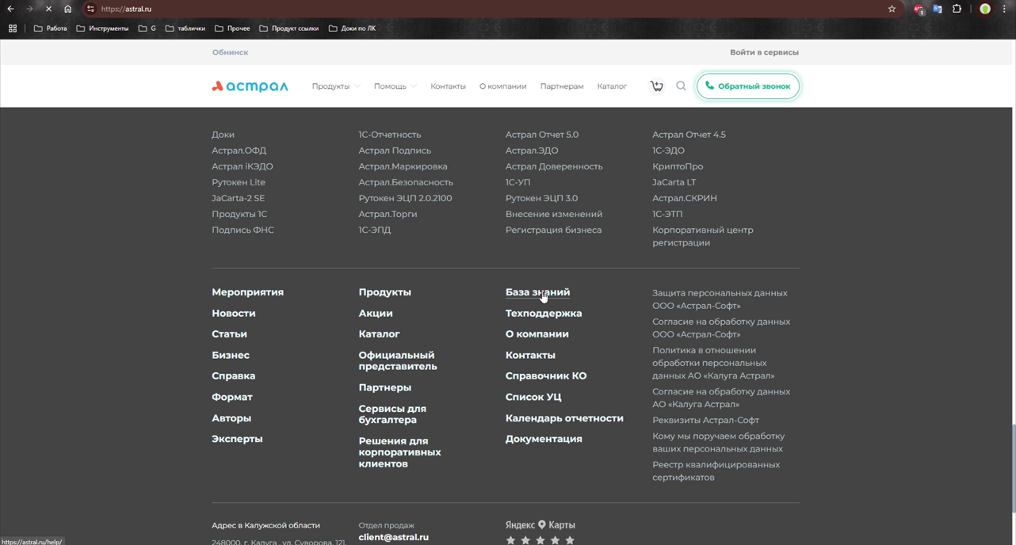The width and height of the screenshot is (1016, 545).
Task: Open Документация footer link
Action: click(544, 439)
